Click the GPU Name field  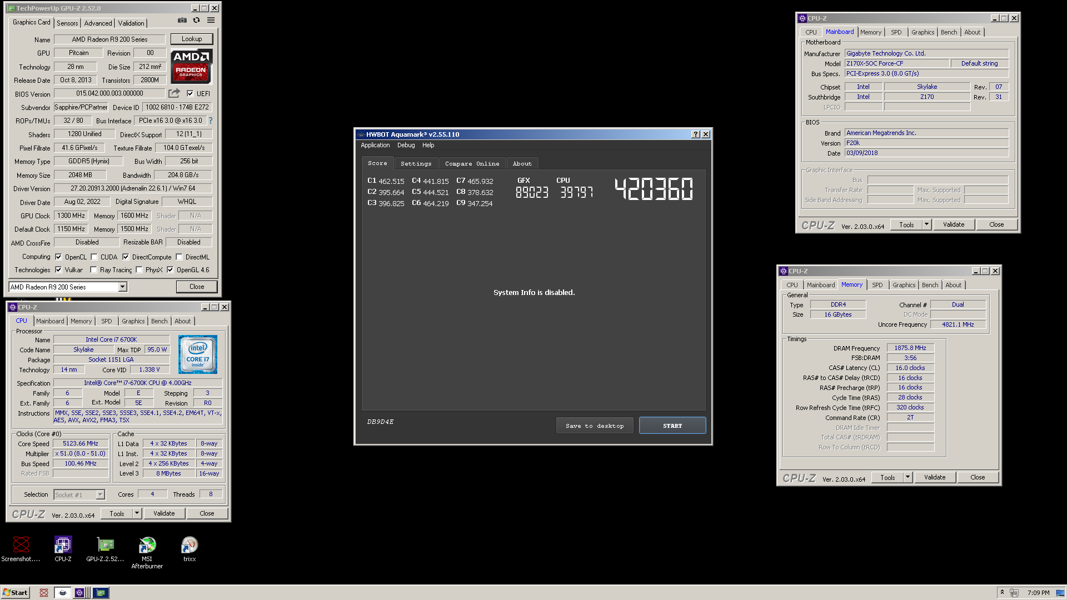tap(109, 39)
